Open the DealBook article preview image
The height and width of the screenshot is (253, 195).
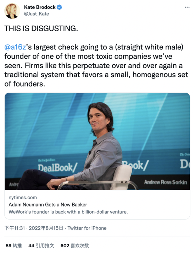click(97, 141)
